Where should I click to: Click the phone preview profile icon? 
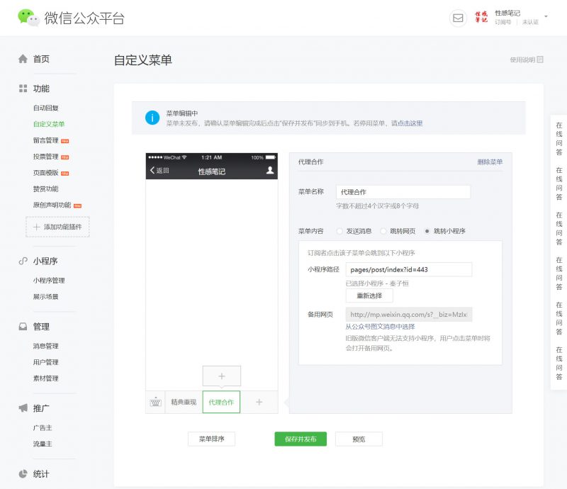click(x=270, y=170)
